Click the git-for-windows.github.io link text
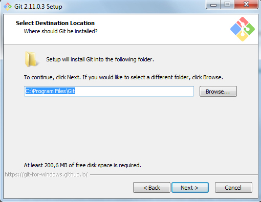The image size is (261, 202). point(46,174)
